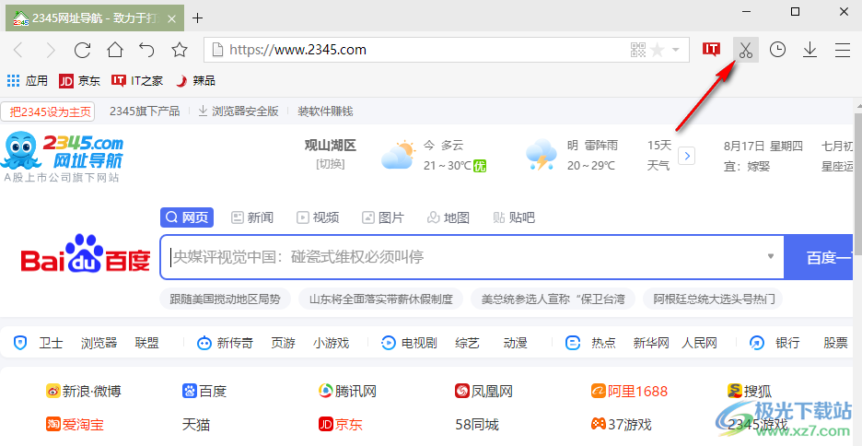Open browsing history clock icon
The height and width of the screenshot is (446, 862).
(x=777, y=50)
